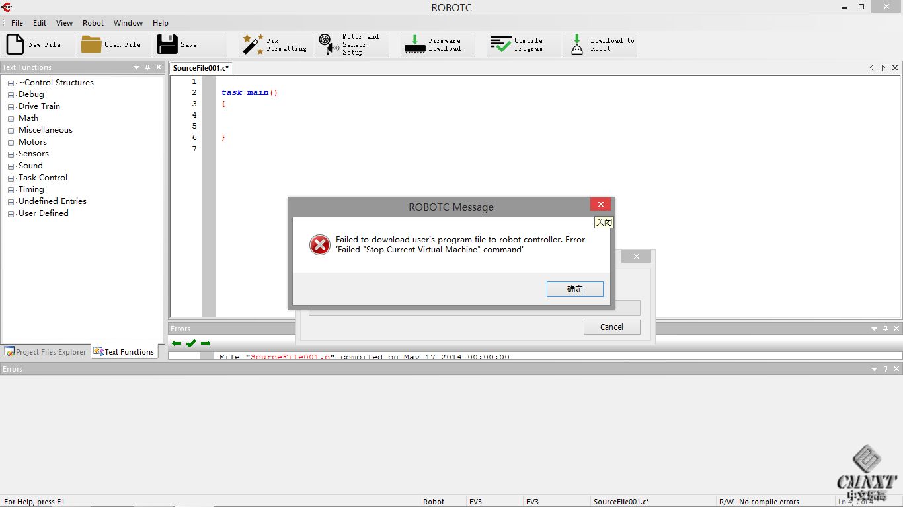This screenshot has height=507, width=903.
Task: Go to next error with right green arrow
Action: (206, 343)
